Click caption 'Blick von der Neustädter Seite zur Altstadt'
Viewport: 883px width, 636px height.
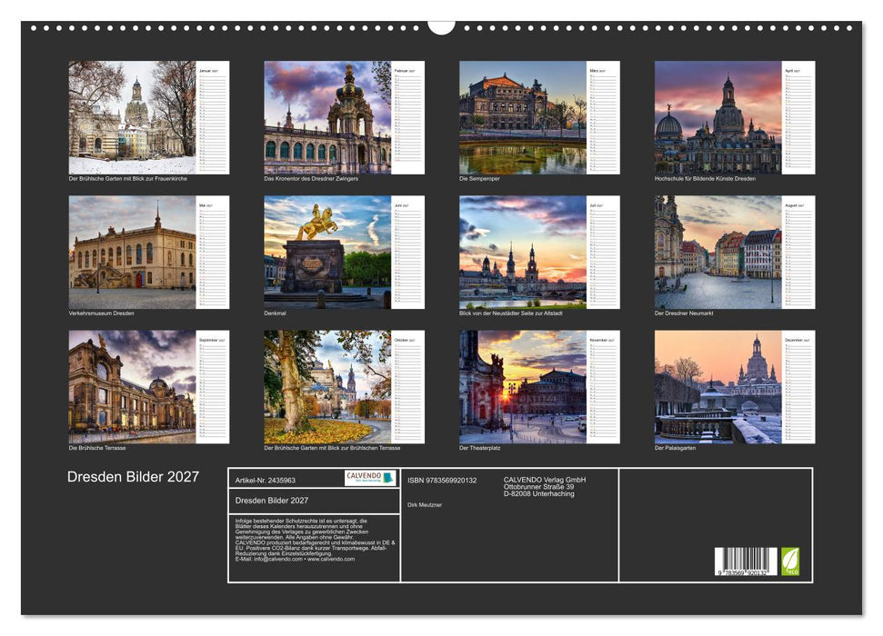[511, 313]
